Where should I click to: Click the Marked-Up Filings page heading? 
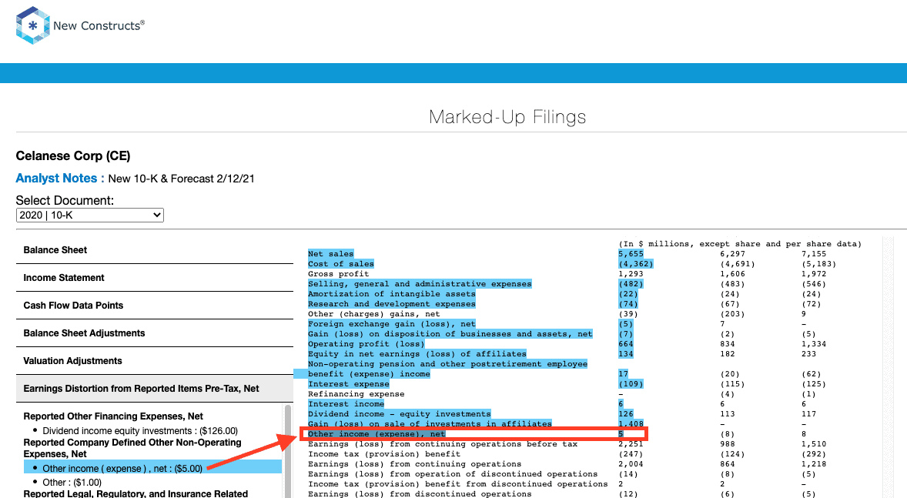[507, 118]
